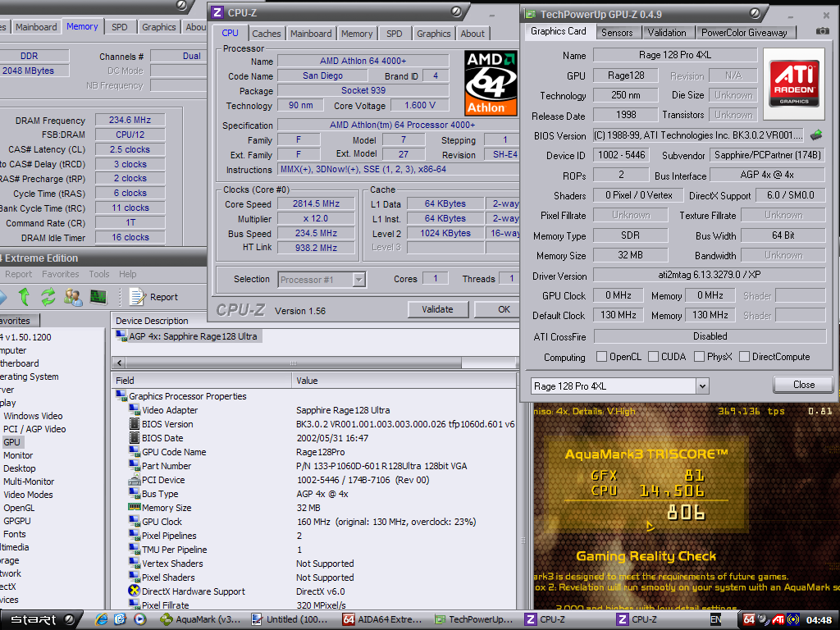The width and height of the screenshot is (840, 630).
Task: Click the media player quick launch icon
Action: pyautogui.click(x=139, y=619)
